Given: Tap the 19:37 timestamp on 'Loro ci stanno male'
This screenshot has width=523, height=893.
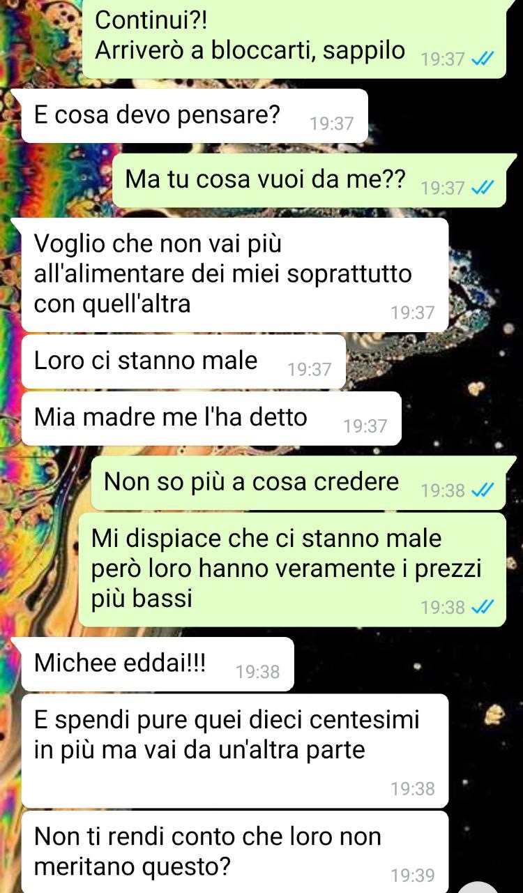Looking at the screenshot, I should click(x=310, y=370).
